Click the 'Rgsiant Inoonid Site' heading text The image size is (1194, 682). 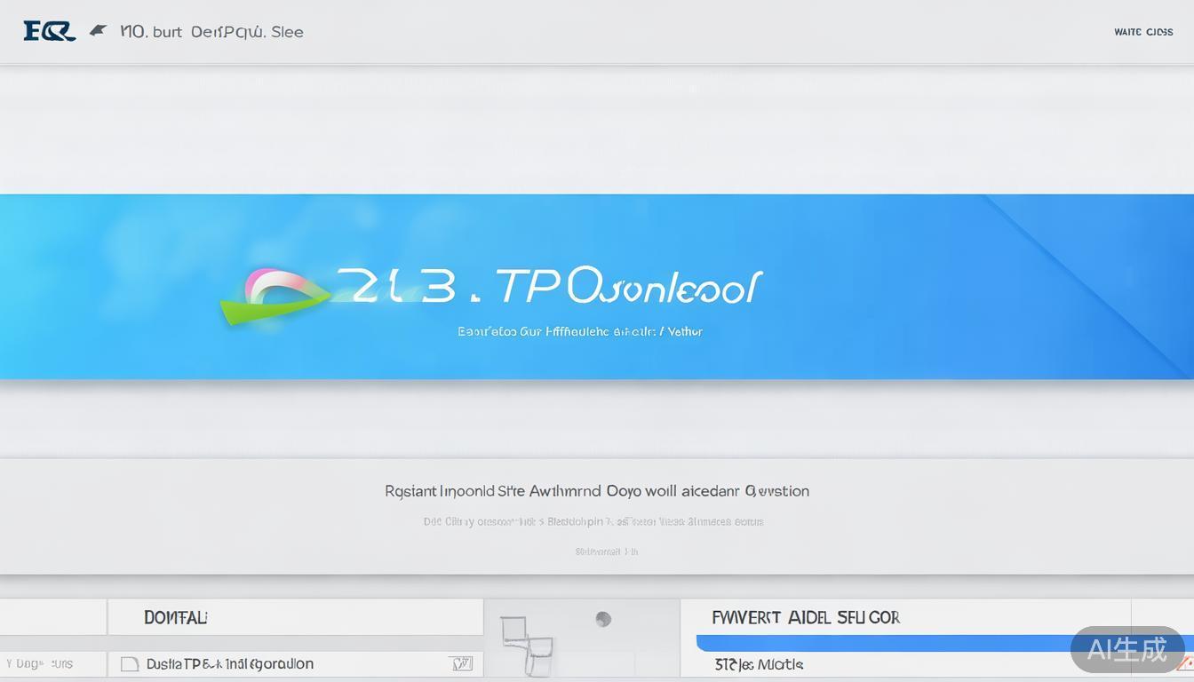(596, 490)
